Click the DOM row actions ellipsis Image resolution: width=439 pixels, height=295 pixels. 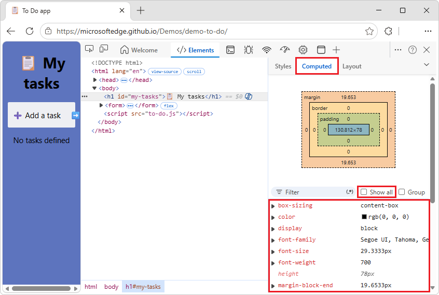85,96
